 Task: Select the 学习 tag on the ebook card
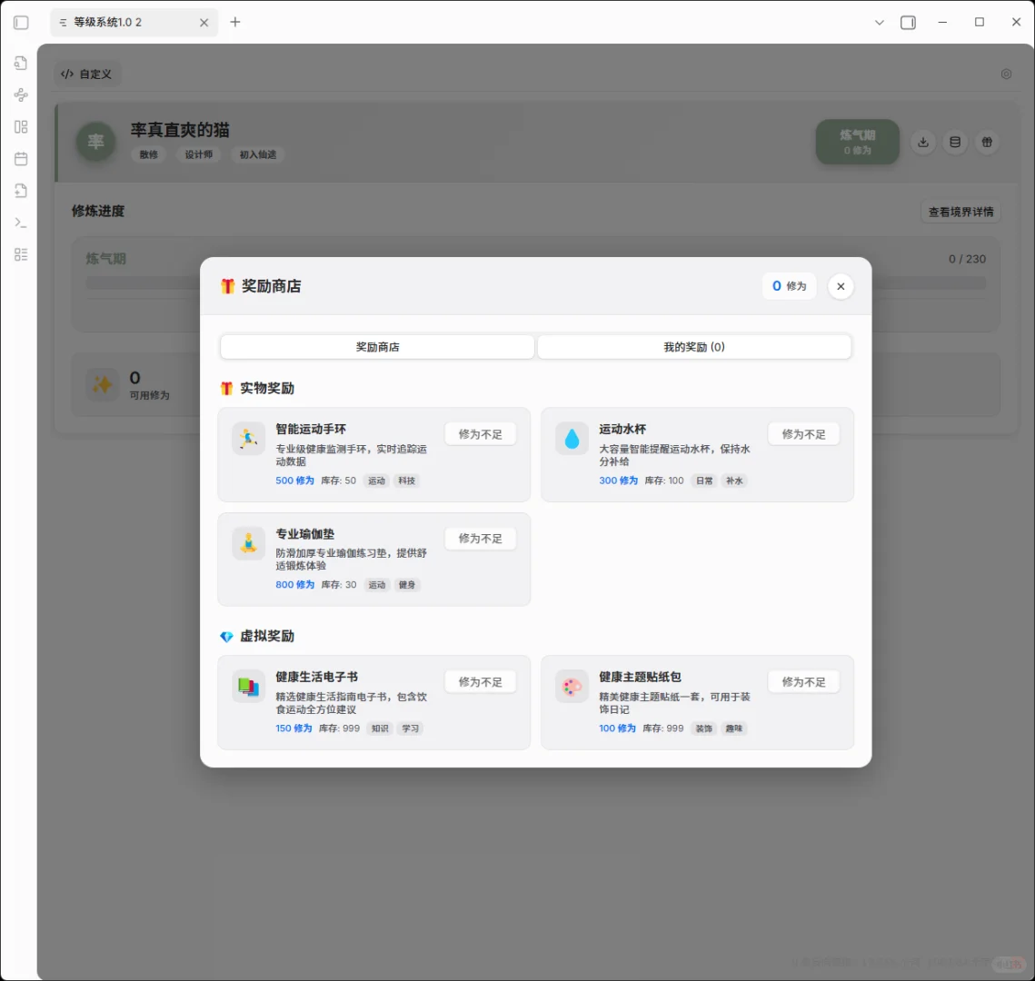click(x=410, y=728)
